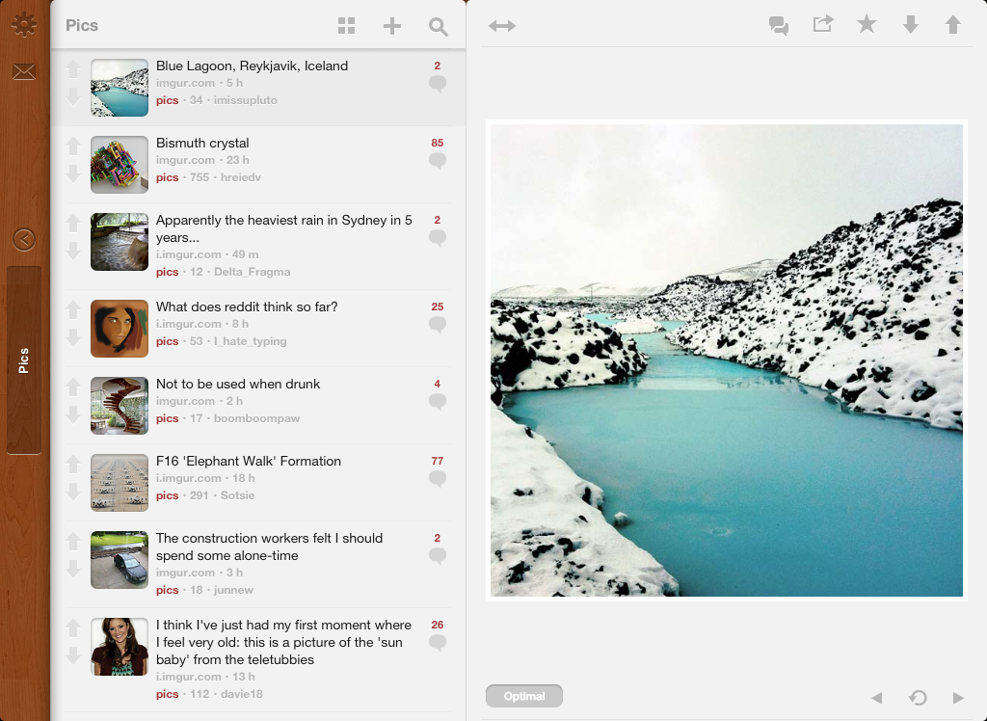The width and height of the screenshot is (987, 721).
Task: Upvote the current post in the top toolbar
Action: click(x=953, y=25)
